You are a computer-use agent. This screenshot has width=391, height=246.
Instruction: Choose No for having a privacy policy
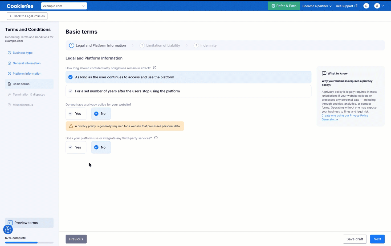[x=101, y=114]
